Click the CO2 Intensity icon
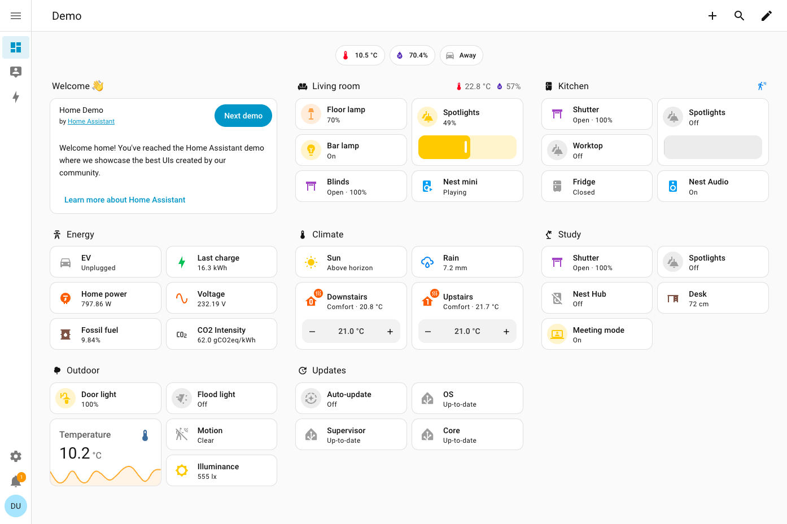Viewport: 787px width, 524px height. click(x=182, y=334)
